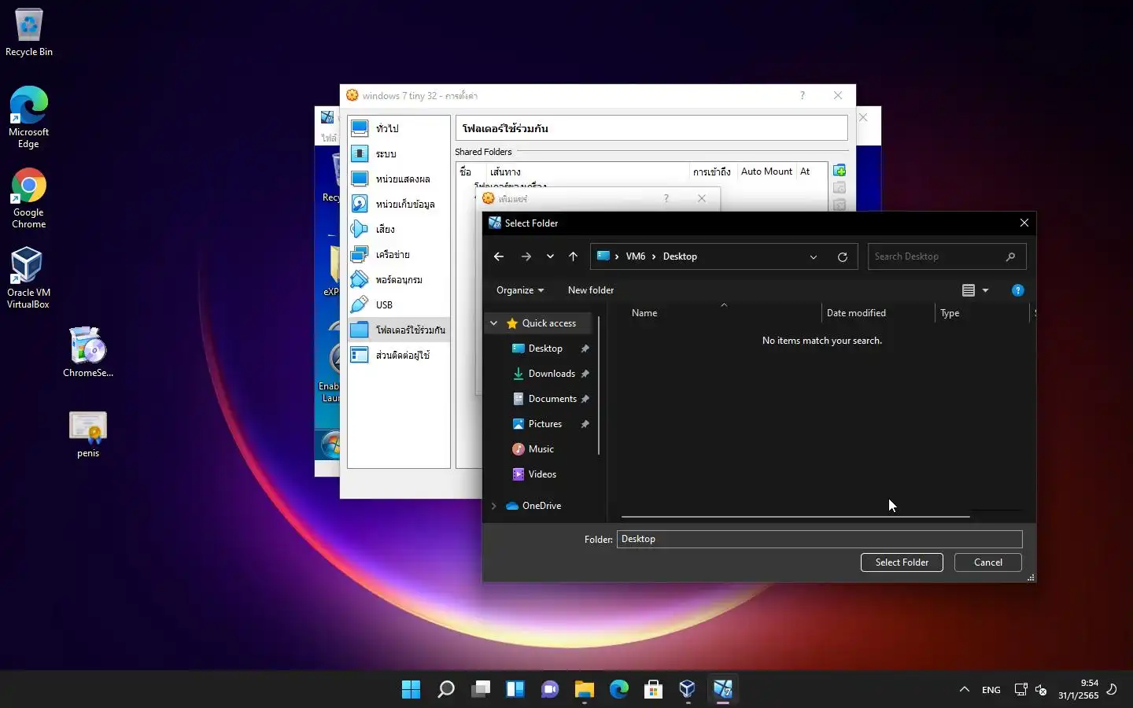Go forward in Select Folder dialog
The image size is (1133, 708).
[526, 256]
